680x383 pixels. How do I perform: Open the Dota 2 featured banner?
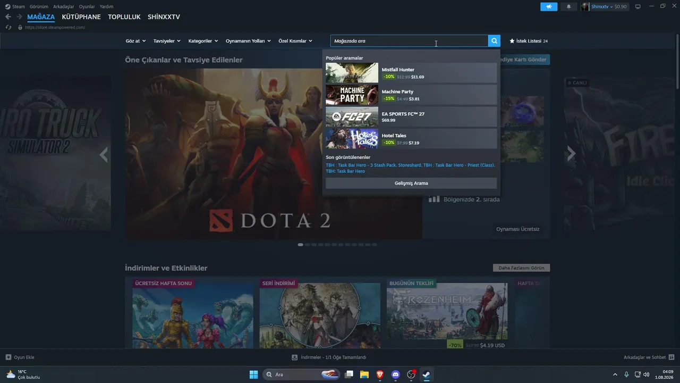coord(274,154)
